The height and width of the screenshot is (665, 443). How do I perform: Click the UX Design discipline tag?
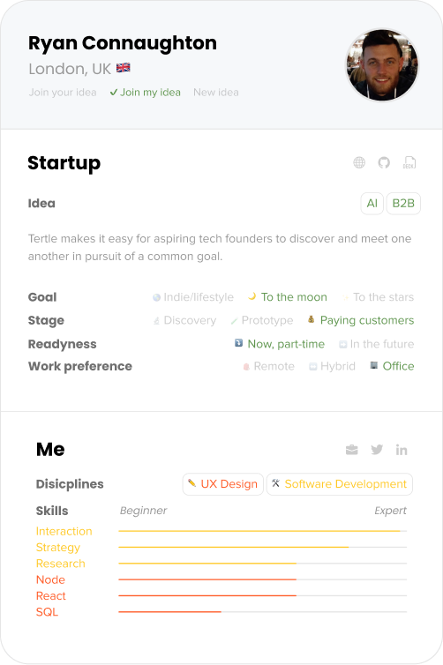(223, 484)
